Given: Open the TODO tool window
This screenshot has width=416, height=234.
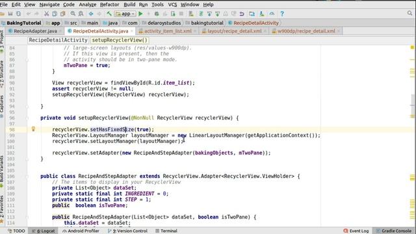Looking at the screenshot, I should click(16, 231).
